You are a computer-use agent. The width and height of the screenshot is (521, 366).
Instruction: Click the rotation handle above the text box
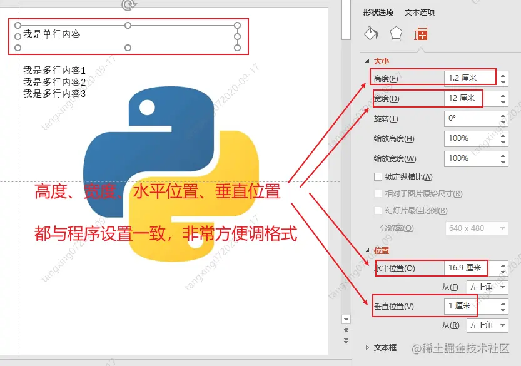(128, 4)
